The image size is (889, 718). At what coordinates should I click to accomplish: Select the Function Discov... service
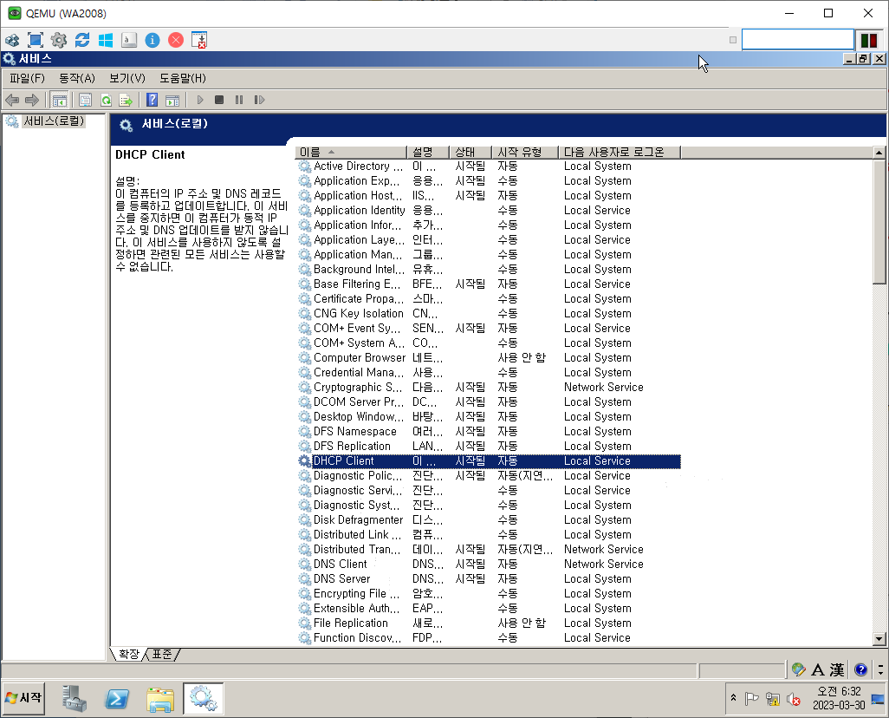tap(488, 638)
